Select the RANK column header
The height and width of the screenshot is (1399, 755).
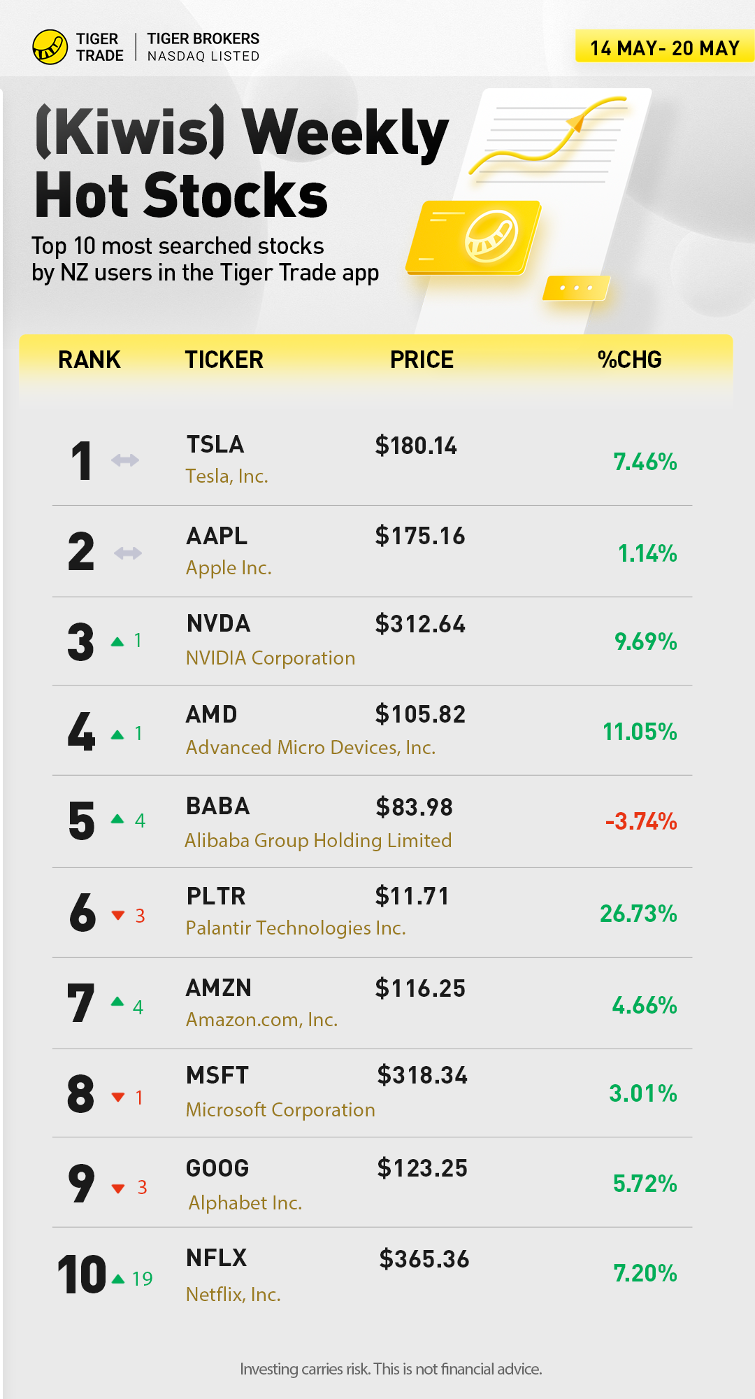pyautogui.click(x=89, y=360)
